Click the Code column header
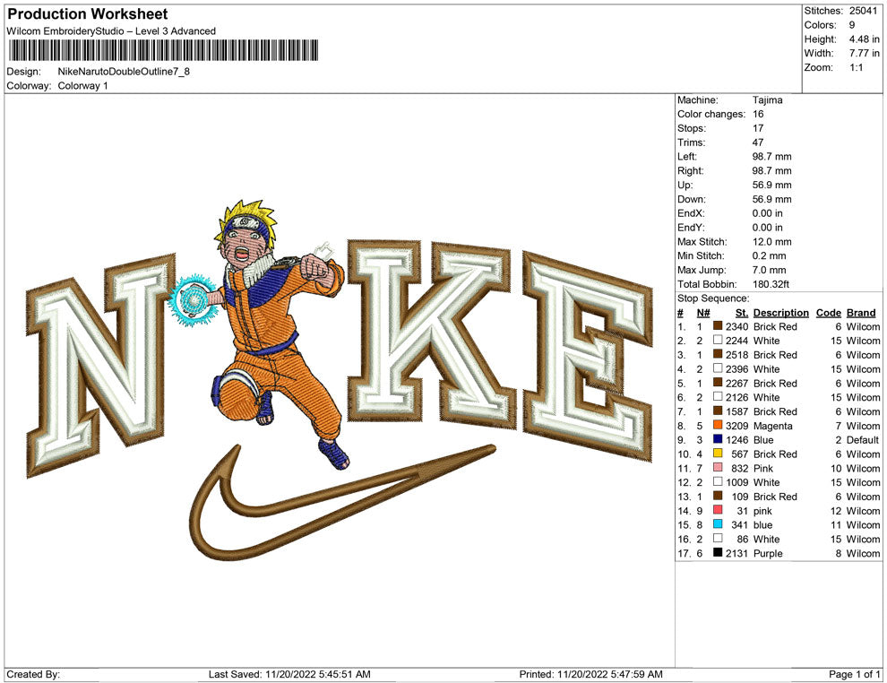 (828, 313)
